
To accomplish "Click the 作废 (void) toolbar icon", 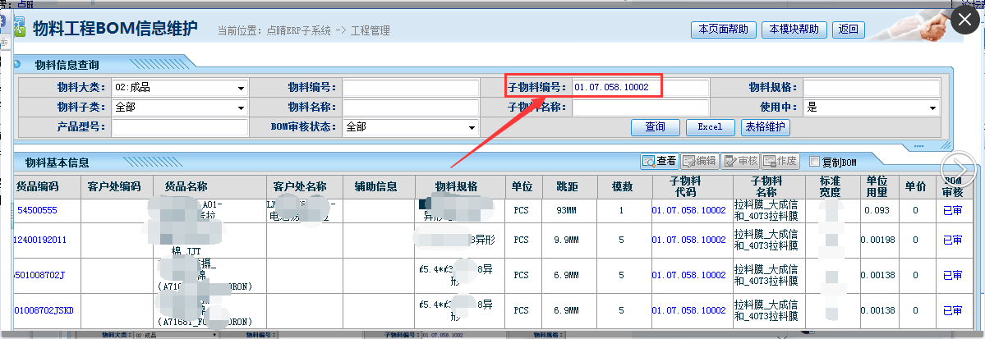I will pos(780,161).
